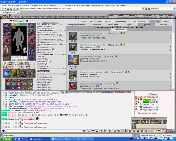This screenshot has height=141, width=176.
Task: Click the исп-ть link under Коробки Цветные
Action: coord(73,66)
